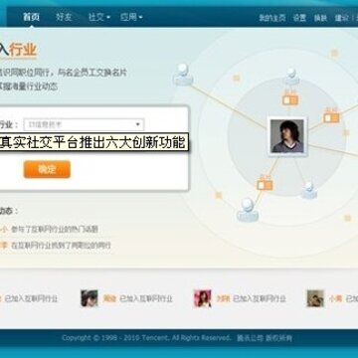This screenshot has height=358, width=358.
Task: Open the 行业 selection dropdown
Action: [84, 124]
